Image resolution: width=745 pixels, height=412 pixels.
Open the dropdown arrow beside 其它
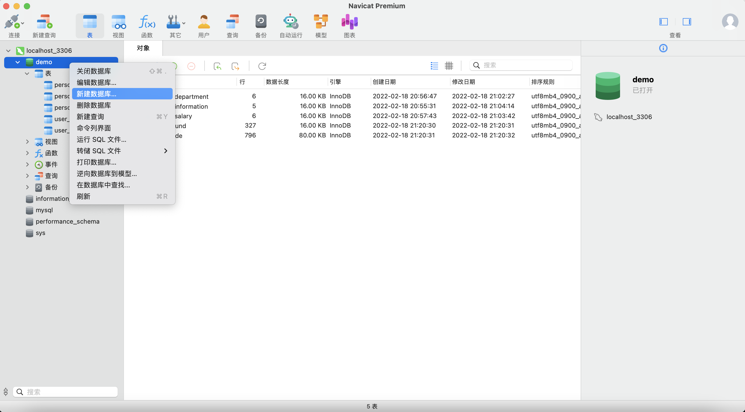point(184,23)
